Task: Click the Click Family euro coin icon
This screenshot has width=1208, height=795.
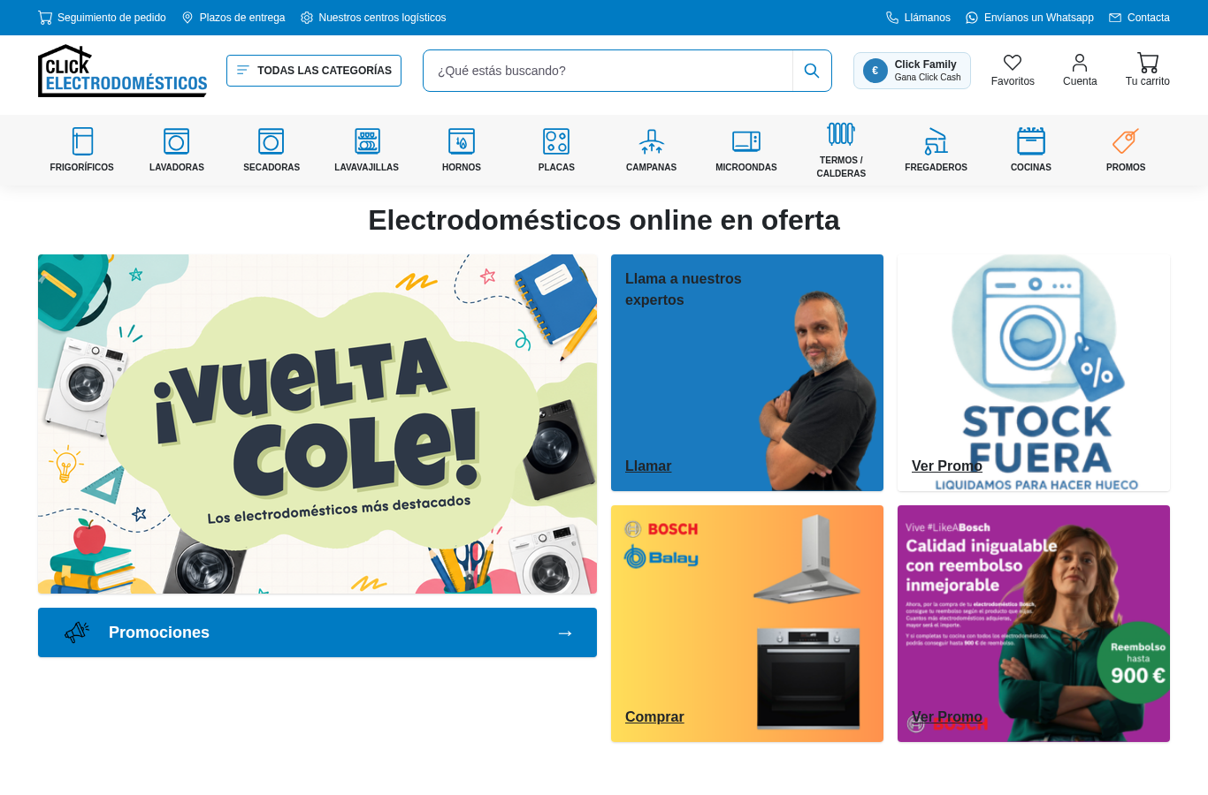Action: pos(875,71)
